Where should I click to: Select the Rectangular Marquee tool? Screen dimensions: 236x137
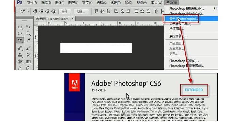pyautogui.click(x=20, y=27)
